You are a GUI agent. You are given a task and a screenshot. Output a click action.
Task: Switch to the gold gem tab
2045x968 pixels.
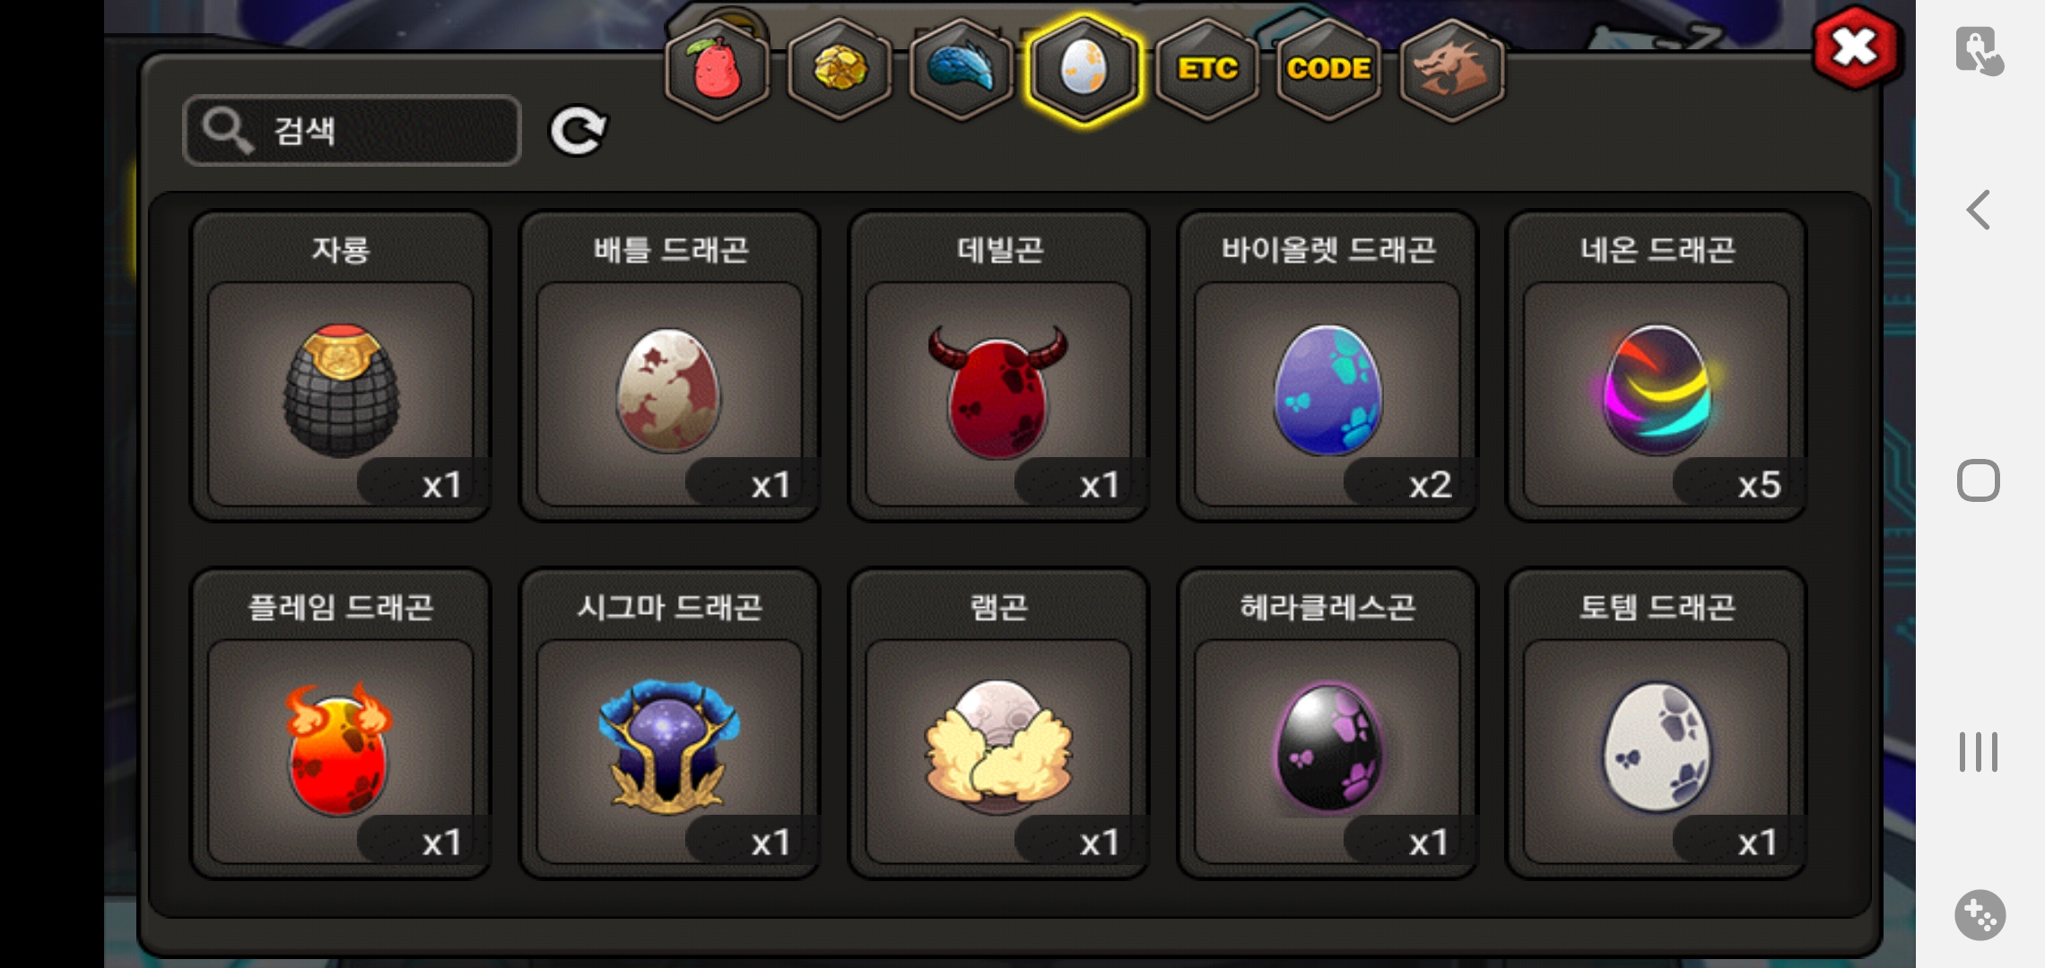point(840,69)
